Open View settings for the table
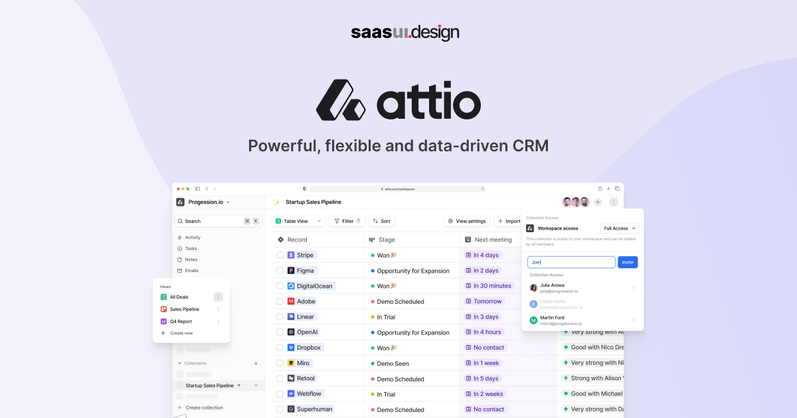Image resolution: width=797 pixels, height=418 pixels. tap(467, 221)
